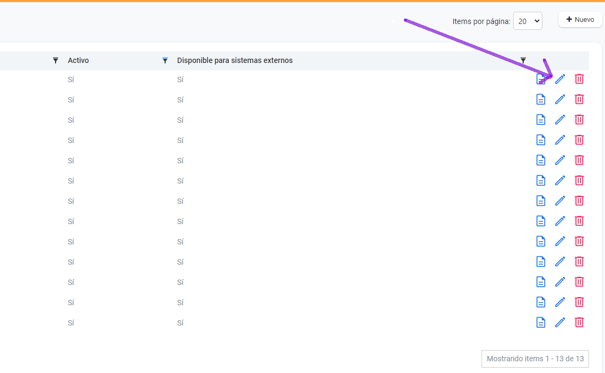Open filter for Disponible para sistemas externos
The width and height of the screenshot is (605, 373).
coord(523,60)
